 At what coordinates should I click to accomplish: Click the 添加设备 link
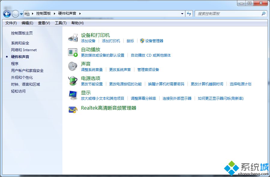coord(88,41)
